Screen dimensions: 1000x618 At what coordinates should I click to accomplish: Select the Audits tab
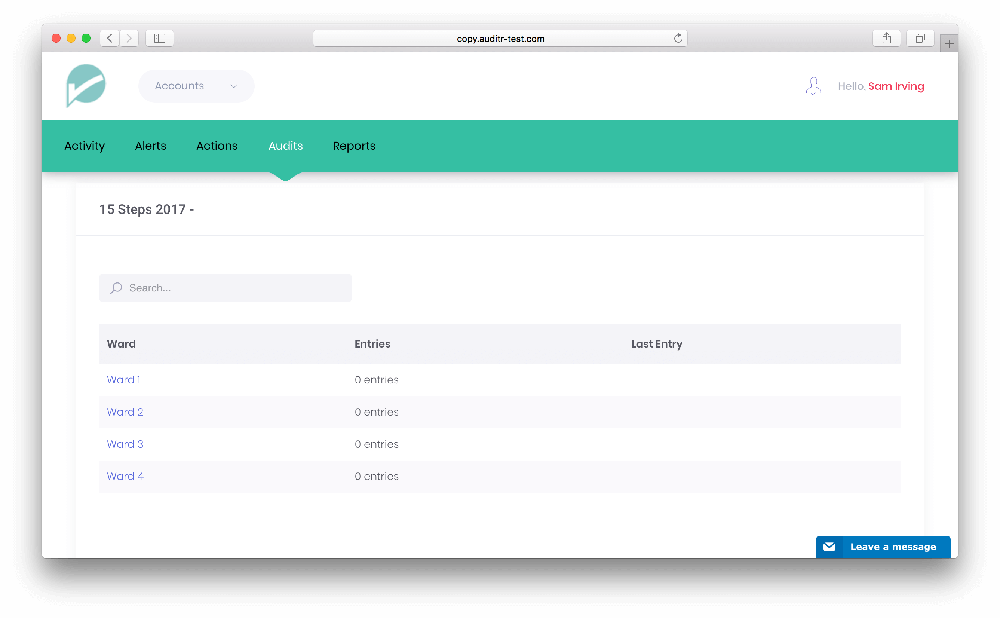pyautogui.click(x=286, y=146)
